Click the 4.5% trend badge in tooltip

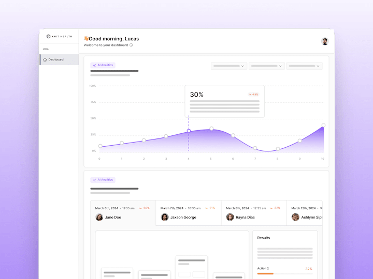tap(253, 95)
